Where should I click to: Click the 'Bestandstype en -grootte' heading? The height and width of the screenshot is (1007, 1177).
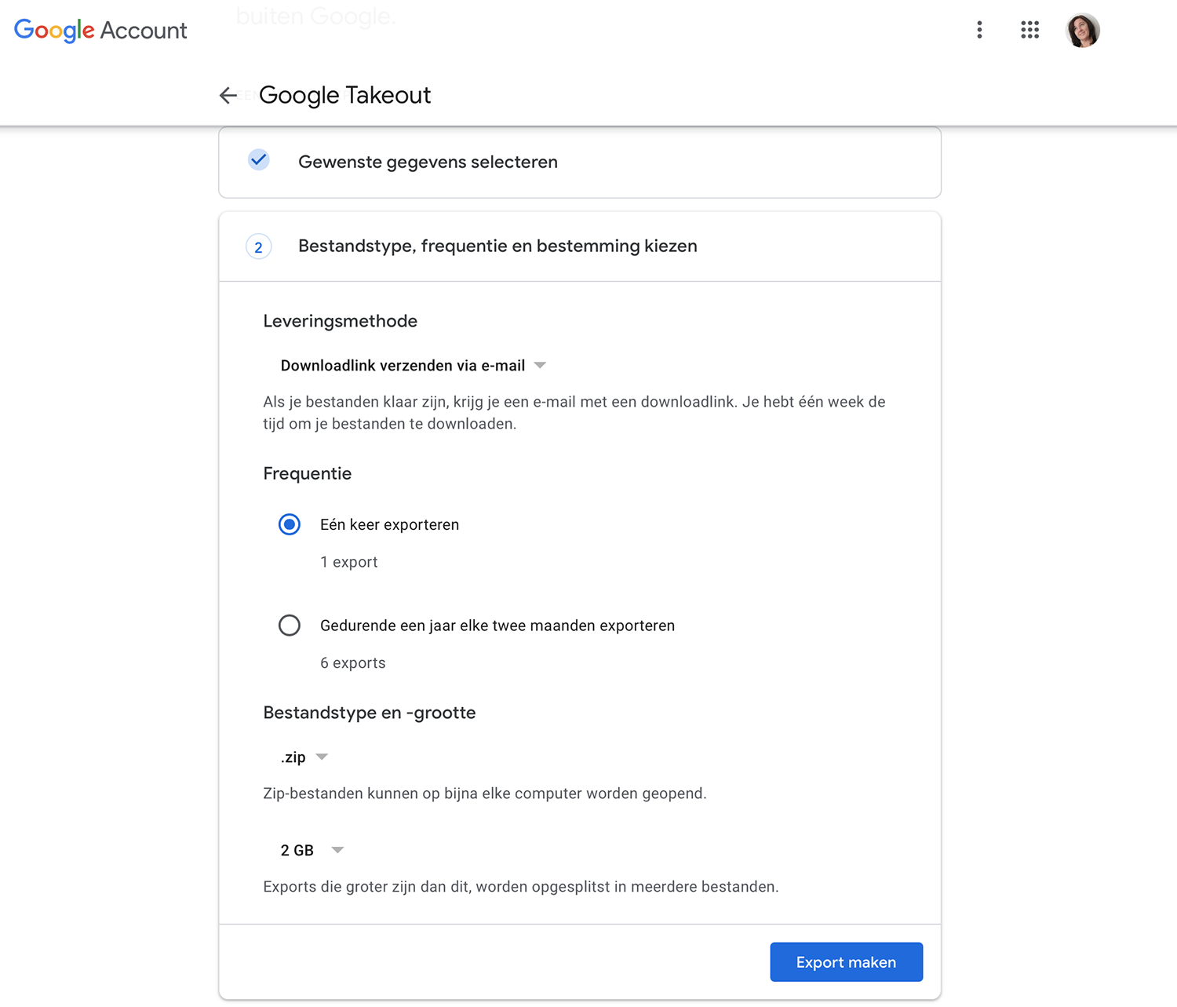point(369,713)
